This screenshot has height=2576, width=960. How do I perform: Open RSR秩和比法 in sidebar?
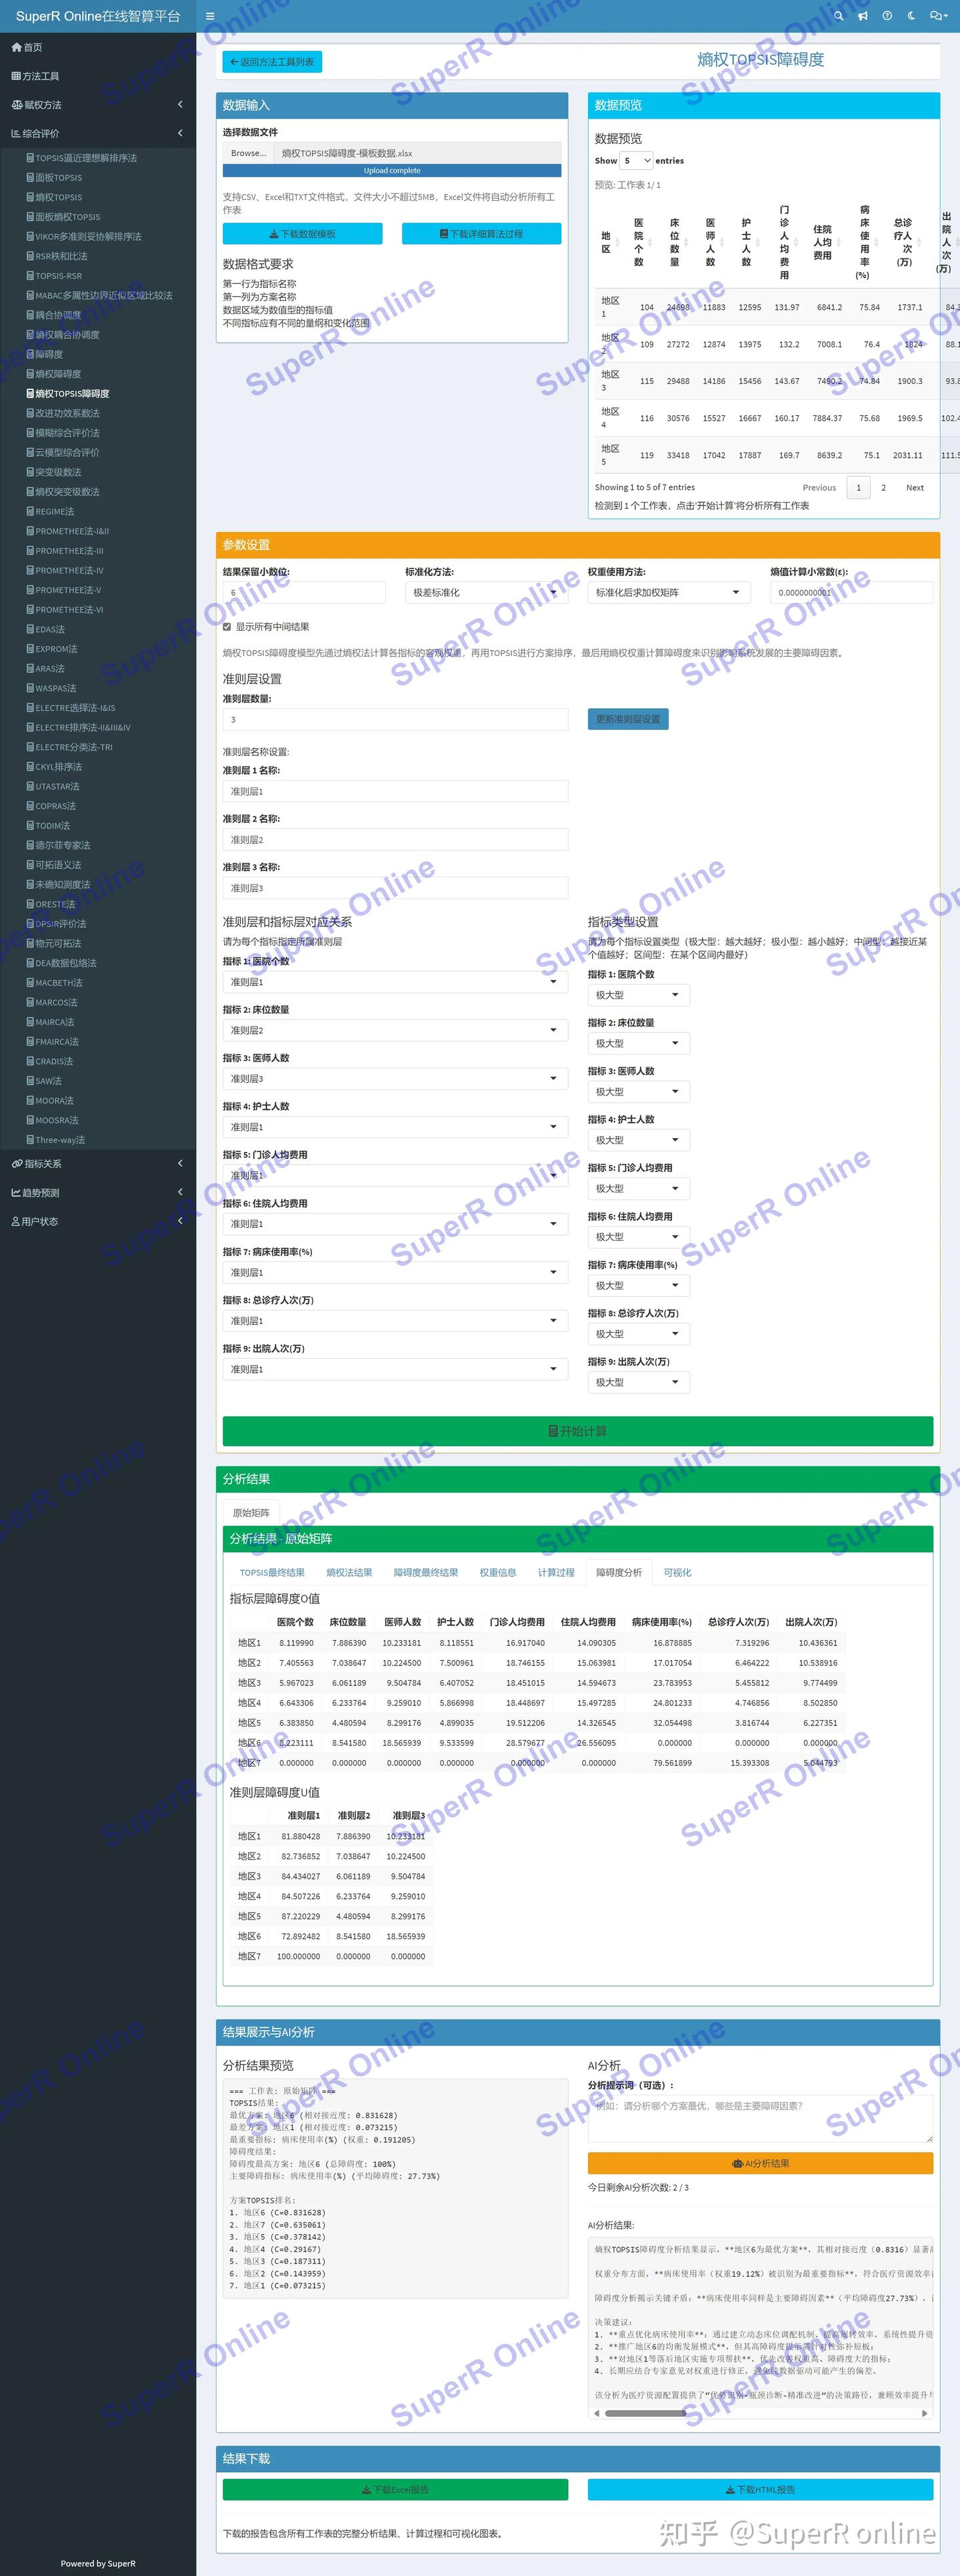tap(57, 256)
